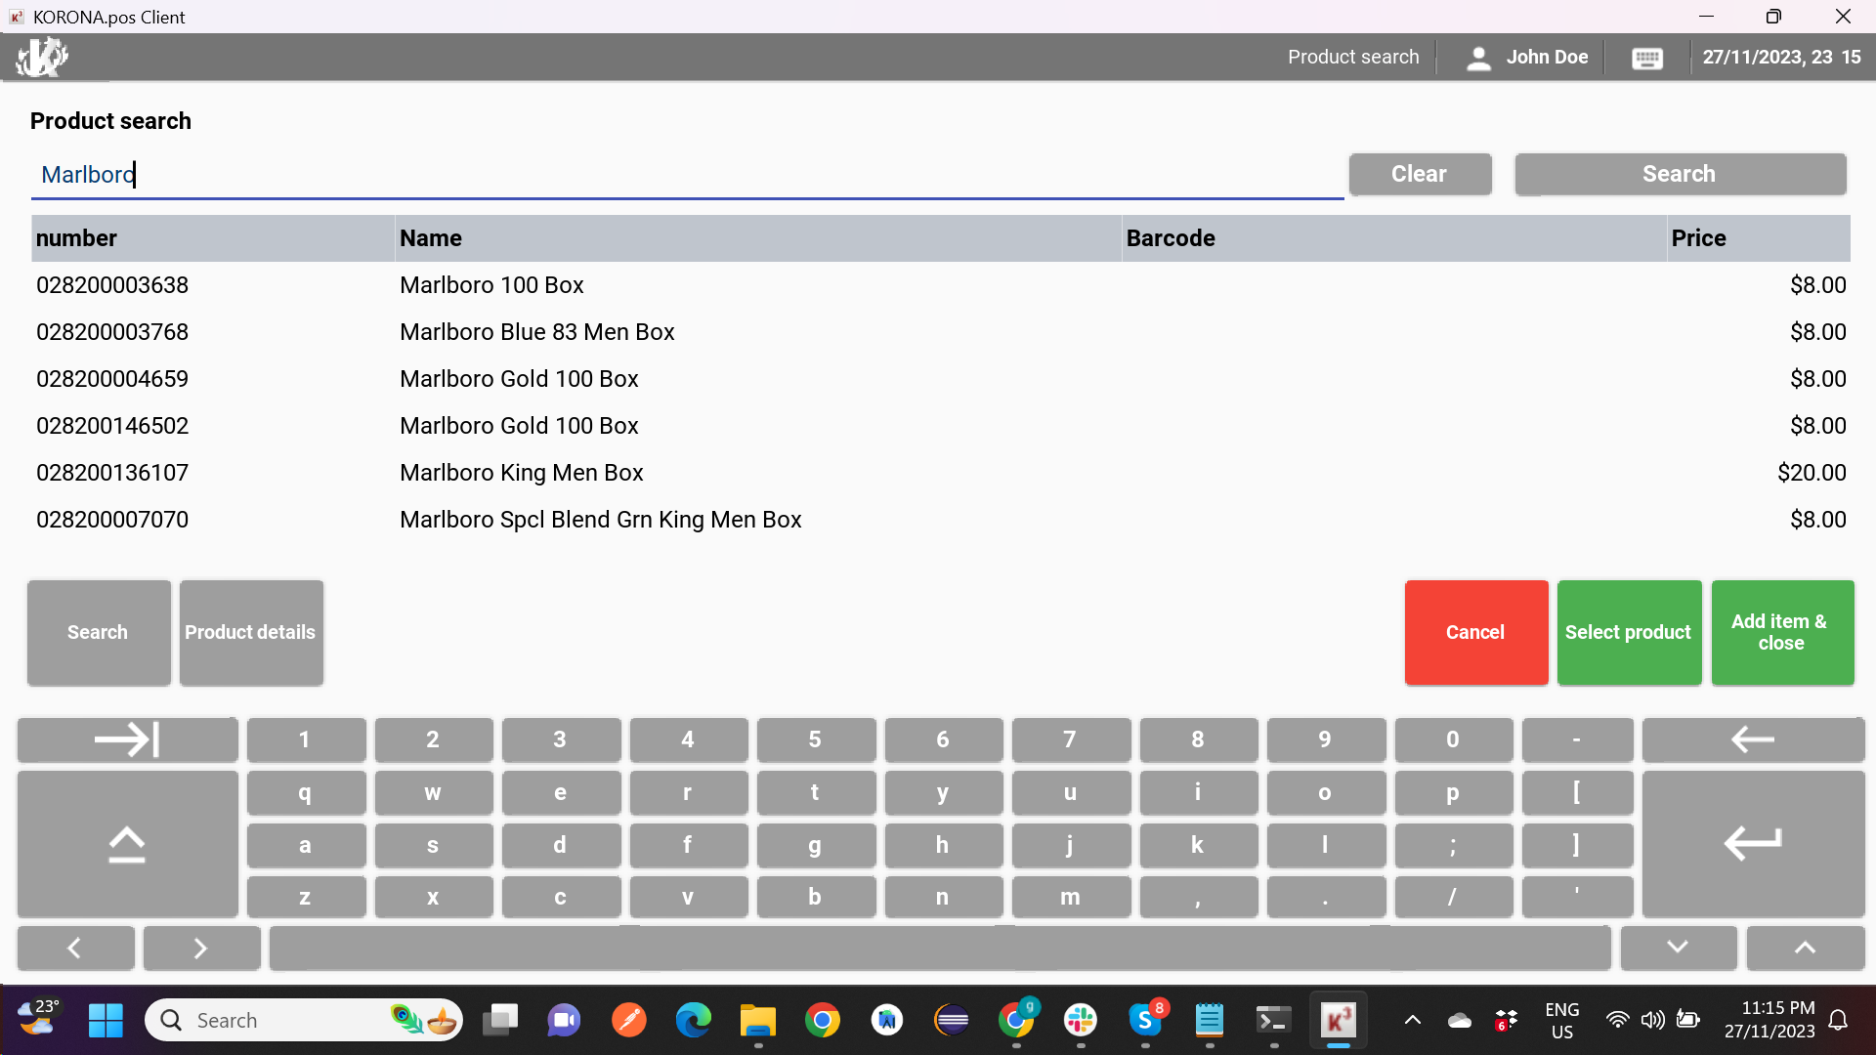
Task: Tap the Tab key on virtual keyboard
Action: 127,739
